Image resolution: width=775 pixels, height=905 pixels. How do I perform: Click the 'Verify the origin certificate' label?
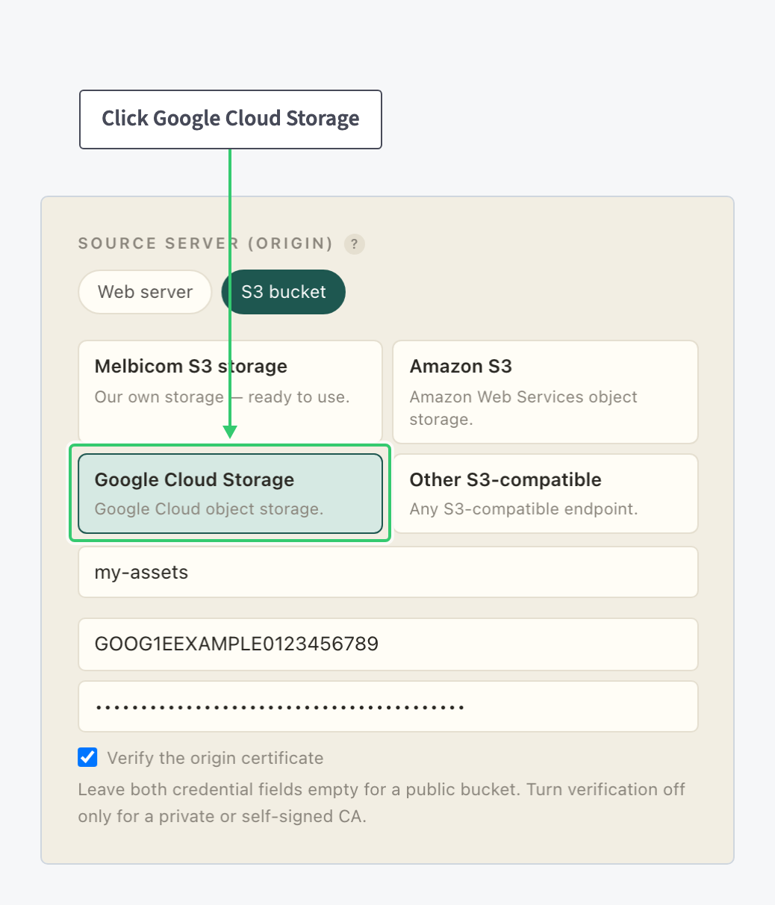point(215,758)
